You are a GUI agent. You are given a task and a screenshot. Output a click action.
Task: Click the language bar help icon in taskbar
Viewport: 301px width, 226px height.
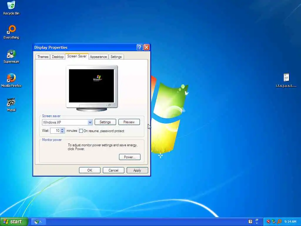250,222
